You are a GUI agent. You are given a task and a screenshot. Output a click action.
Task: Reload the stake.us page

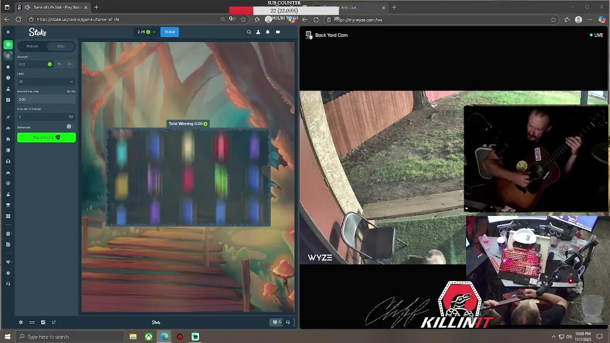(18, 19)
